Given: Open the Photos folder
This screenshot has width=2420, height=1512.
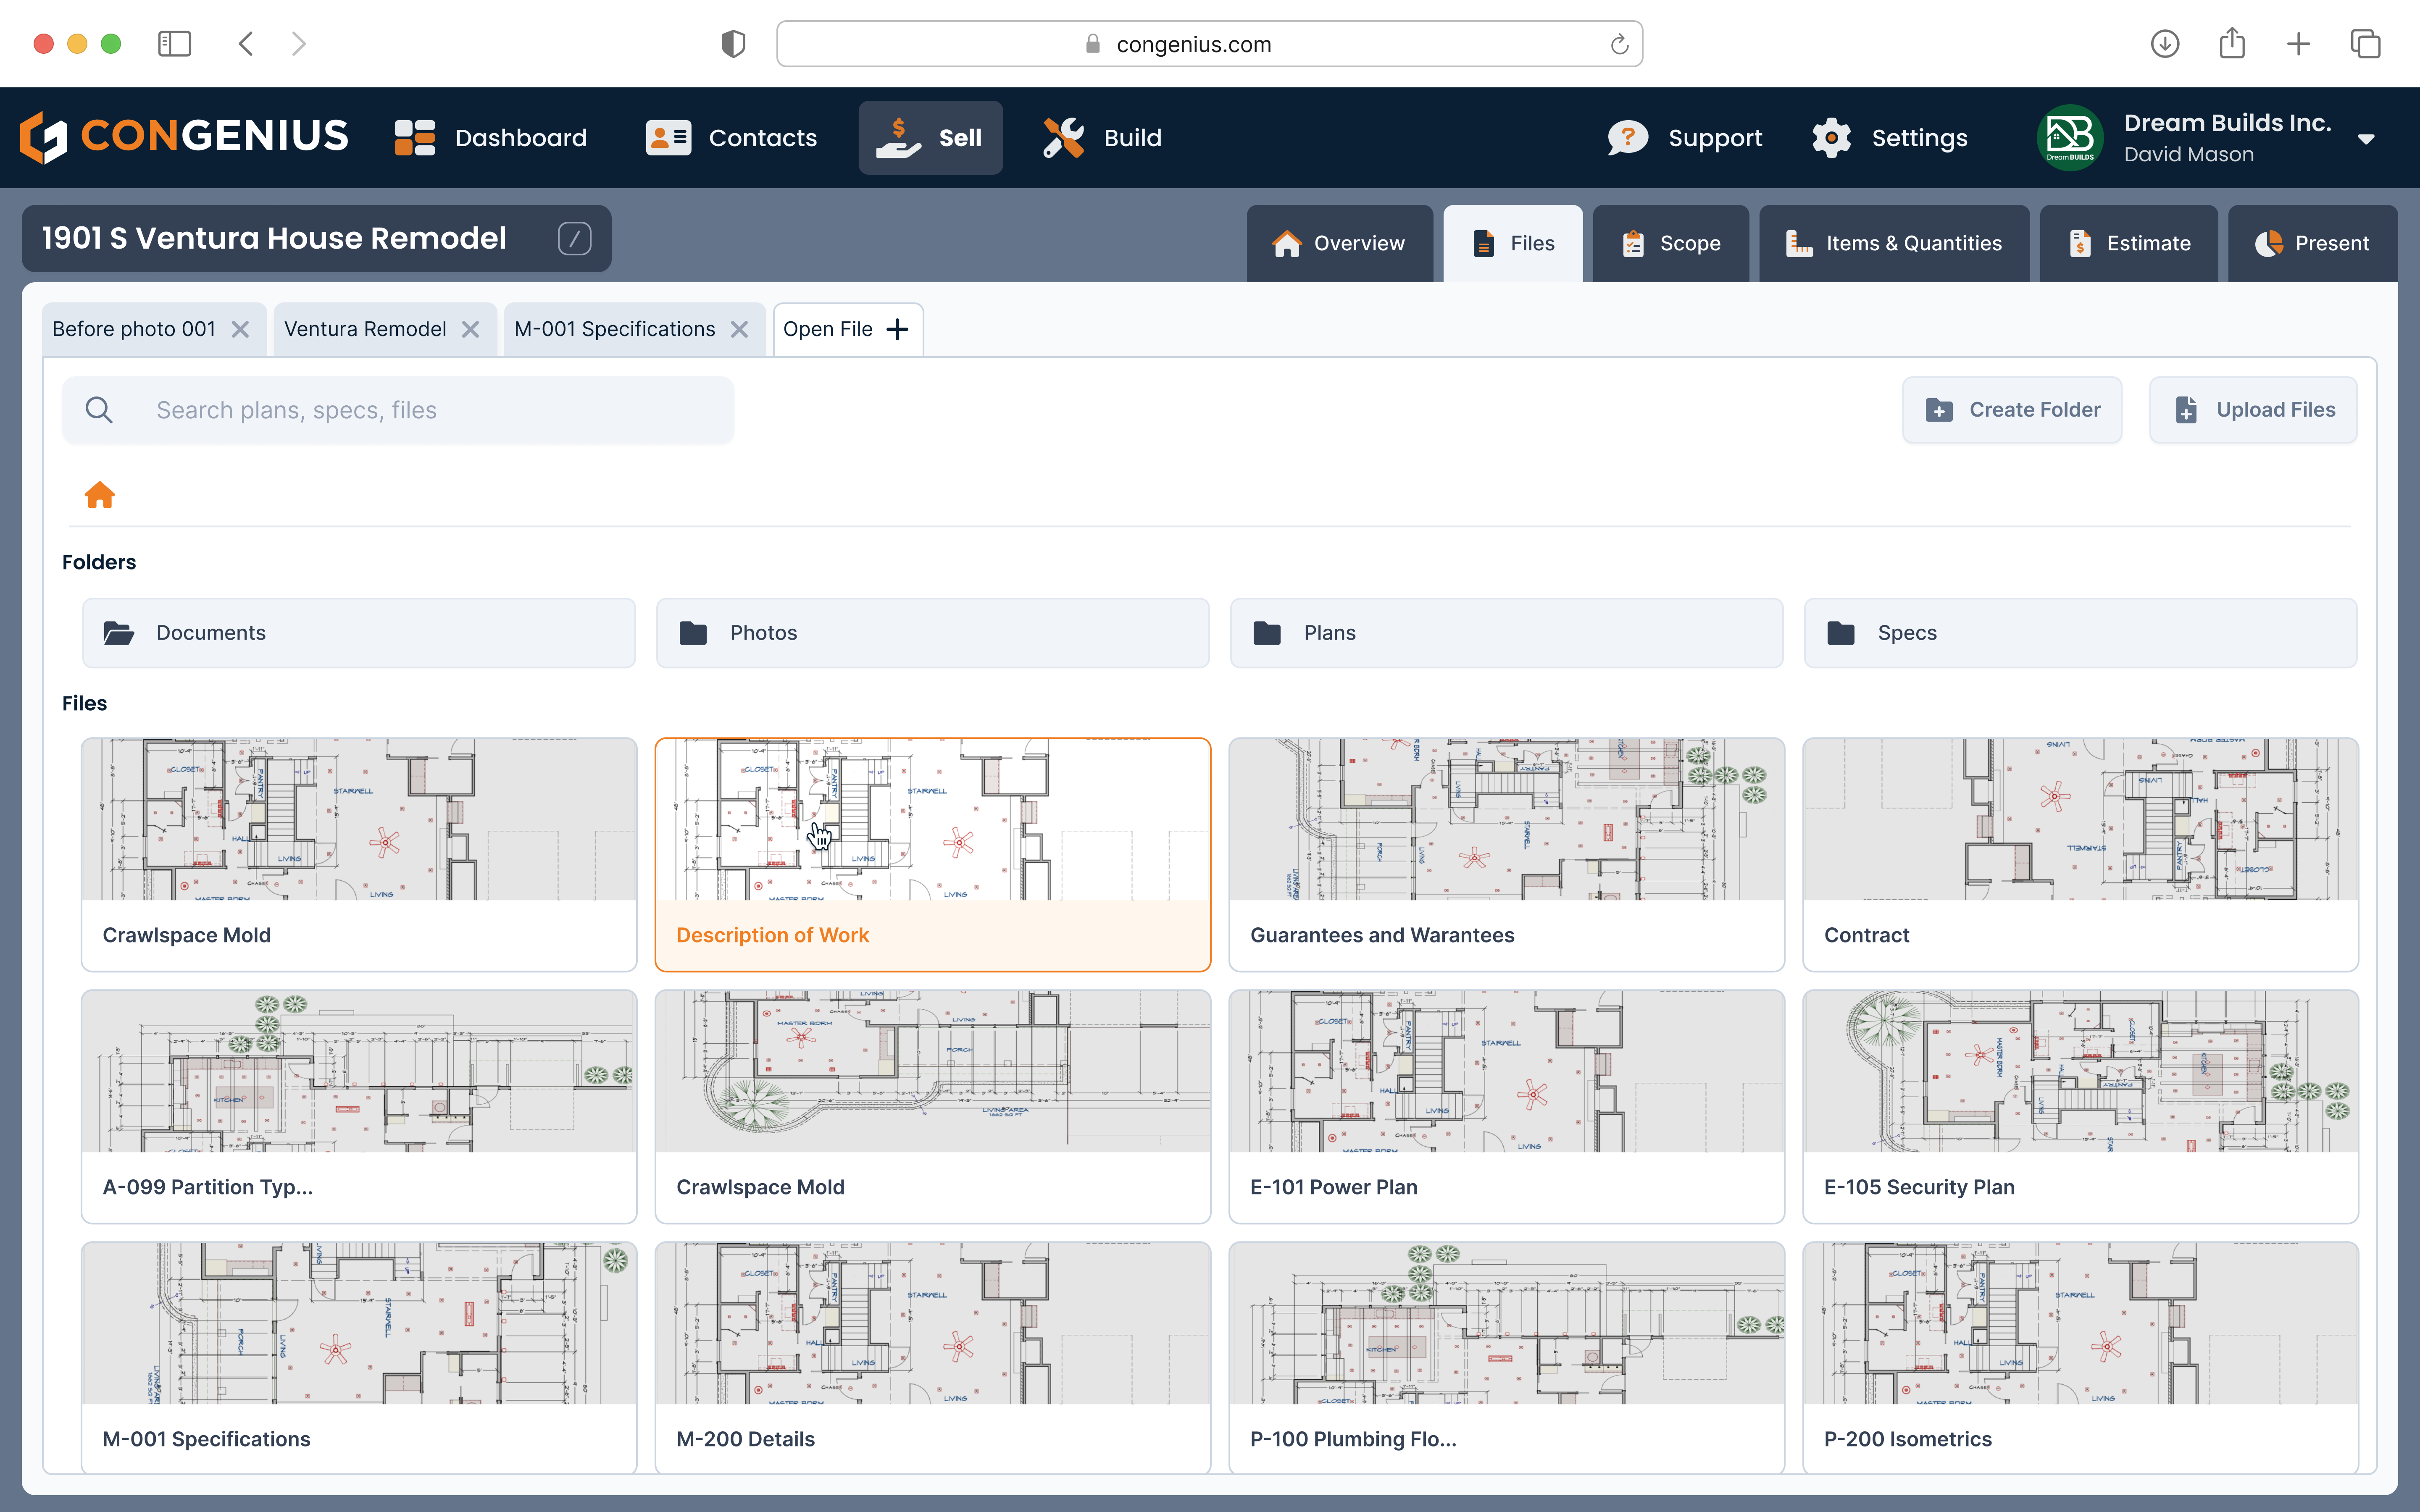Looking at the screenshot, I should [x=933, y=633].
